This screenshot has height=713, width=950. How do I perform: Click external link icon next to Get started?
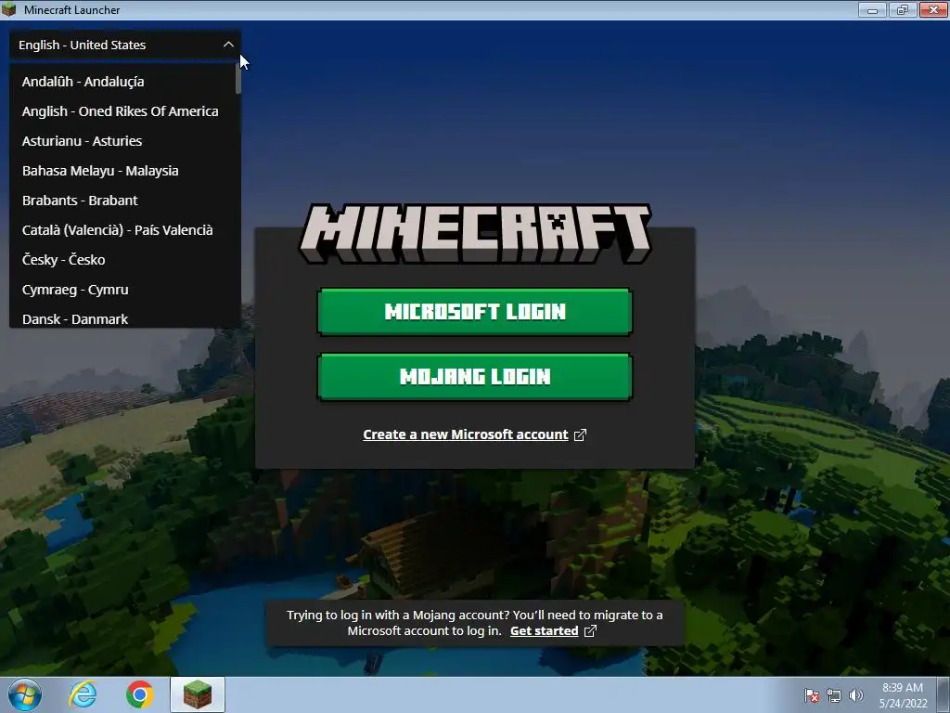590,631
